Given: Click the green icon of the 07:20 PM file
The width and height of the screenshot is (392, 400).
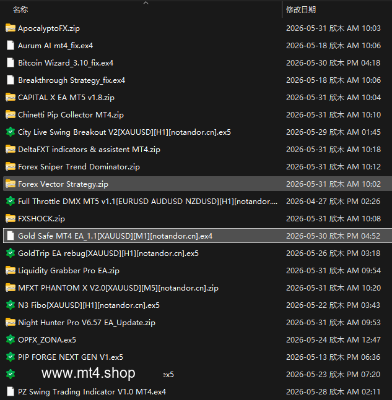Looking at the screenshot, I should [11, 374].
